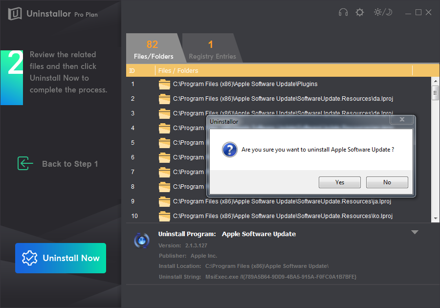Viewport: 440px width, 308px height.
Task: Click the folder icon in row 7
Action: 164,172
